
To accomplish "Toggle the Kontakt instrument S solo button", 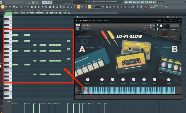I will click(x=157, y=25).
